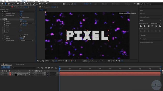
Task: Click the align vertical center icon
Action: coord(156,26)
